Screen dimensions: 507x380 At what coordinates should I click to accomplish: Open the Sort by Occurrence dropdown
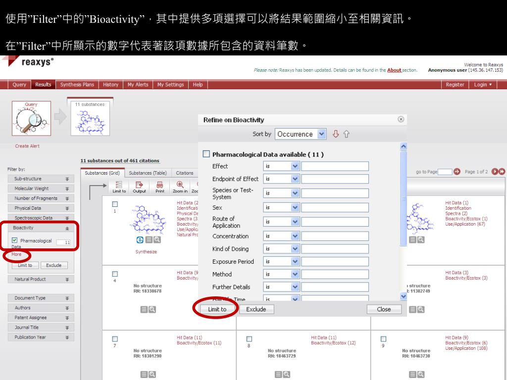coord(301,134)
